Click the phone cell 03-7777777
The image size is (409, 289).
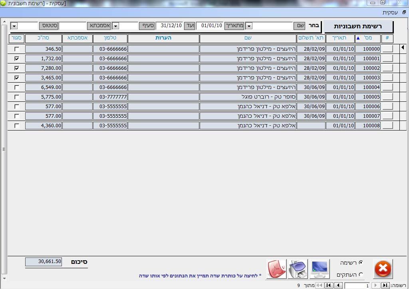coord(110,97)
